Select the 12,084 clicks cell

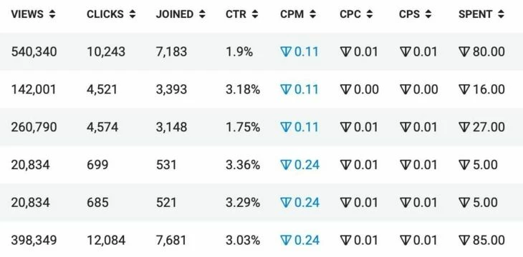[x=106, y=240]
